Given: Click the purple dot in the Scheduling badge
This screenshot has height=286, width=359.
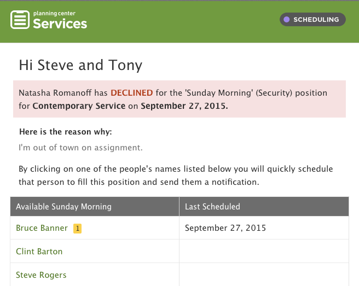Looking at the screenshot, I should (286, 20).
